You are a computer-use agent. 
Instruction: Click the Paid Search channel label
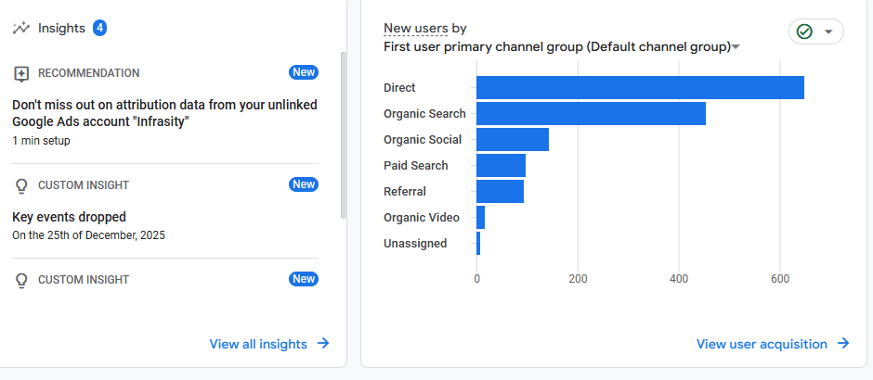tap(416, 166)
